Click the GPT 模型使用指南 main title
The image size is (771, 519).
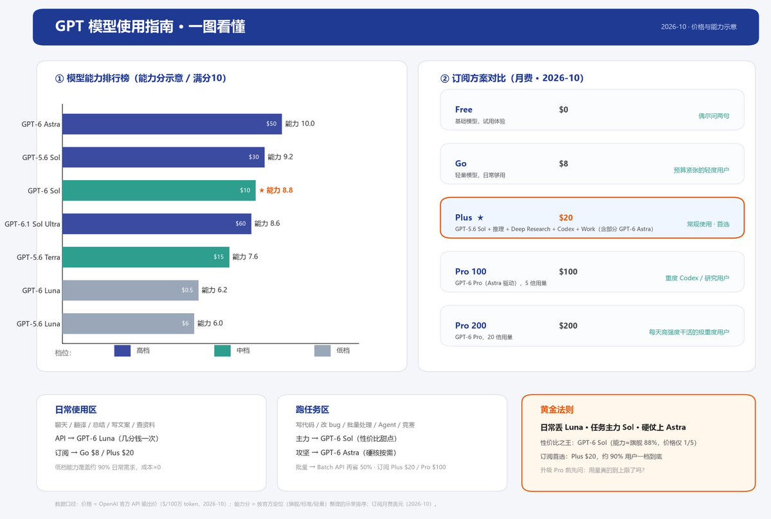coord(150,26)
